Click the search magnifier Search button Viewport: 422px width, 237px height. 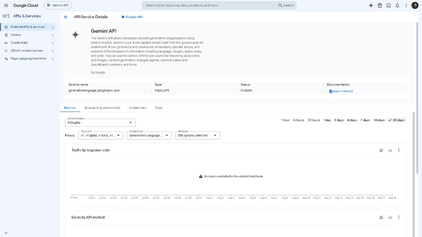286,5
